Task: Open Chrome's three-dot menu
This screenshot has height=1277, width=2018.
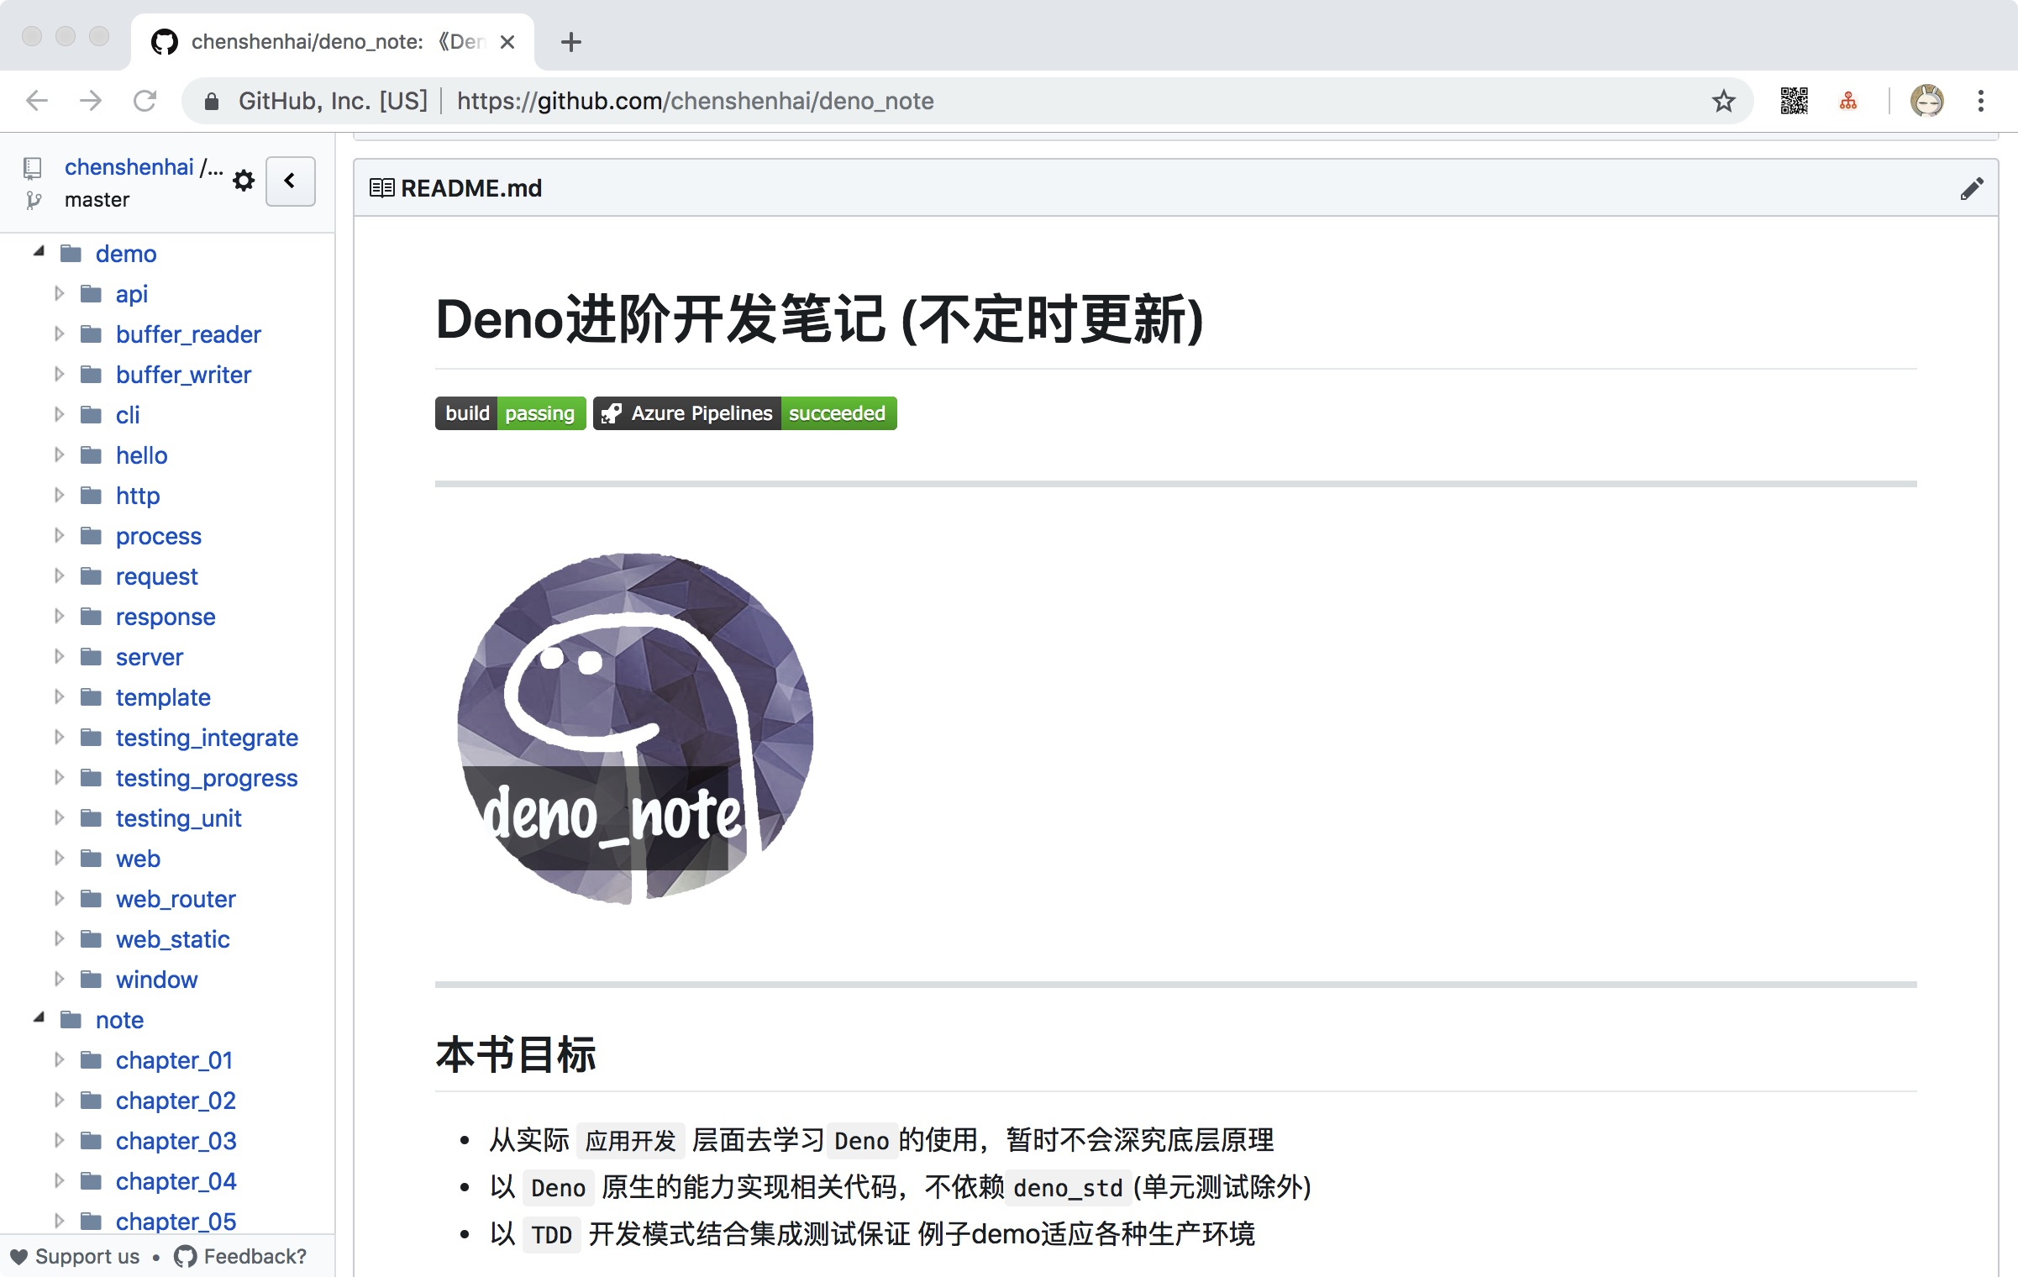Action: click(1980, 101)
